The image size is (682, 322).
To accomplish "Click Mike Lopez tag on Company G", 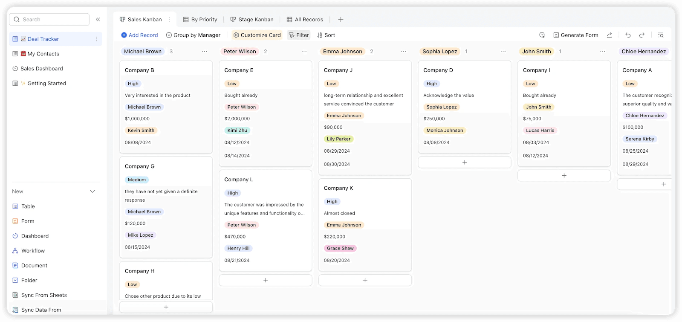I will (140, 235).
